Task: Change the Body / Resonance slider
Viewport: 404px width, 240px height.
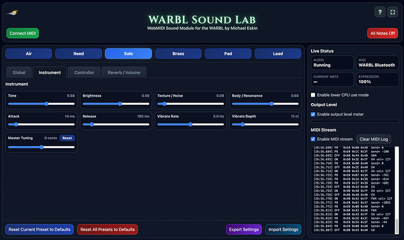Action: click(265, 104)
